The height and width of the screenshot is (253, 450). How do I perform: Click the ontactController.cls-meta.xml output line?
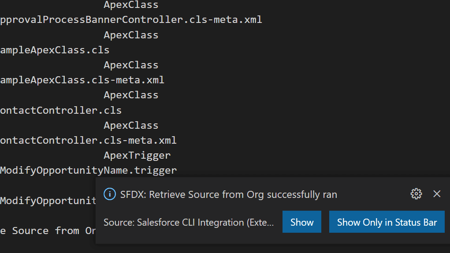pos(89,141)
